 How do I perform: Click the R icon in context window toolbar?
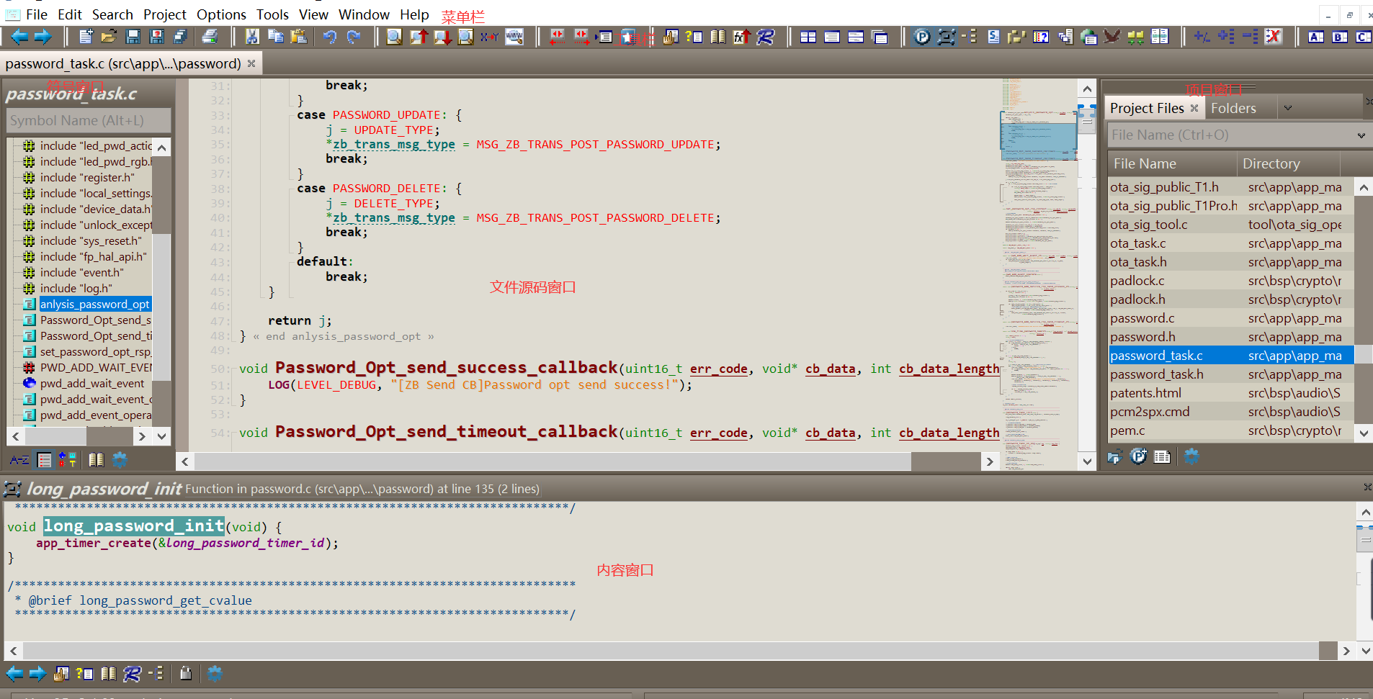(x=132, y=674)
